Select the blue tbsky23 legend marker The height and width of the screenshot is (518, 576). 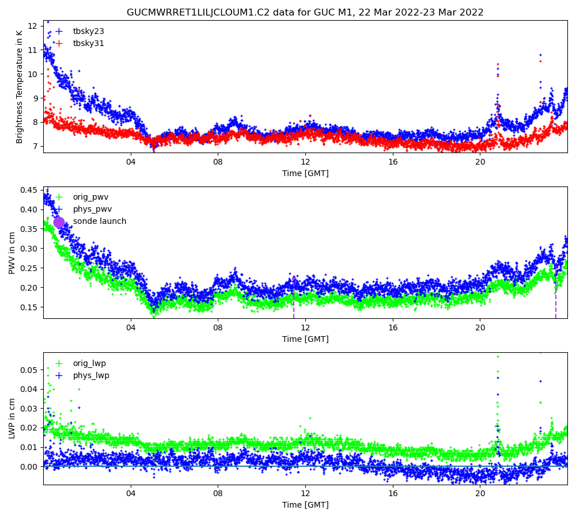pyautogui.click(x=59, y=31)
